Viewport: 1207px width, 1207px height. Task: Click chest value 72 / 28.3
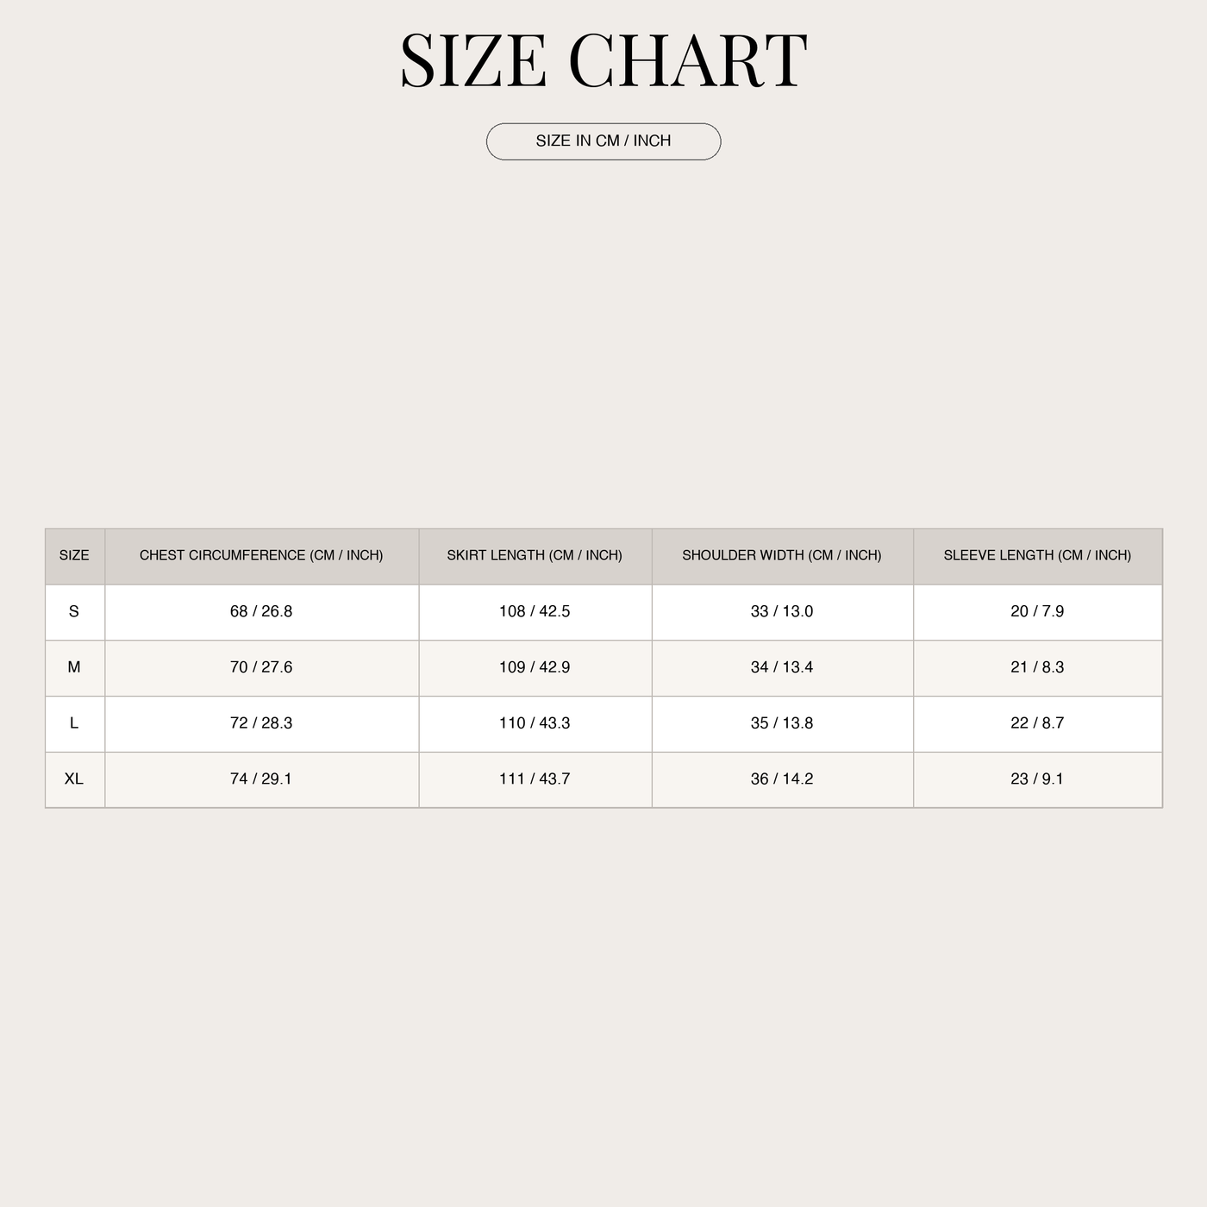pos(261,723)
